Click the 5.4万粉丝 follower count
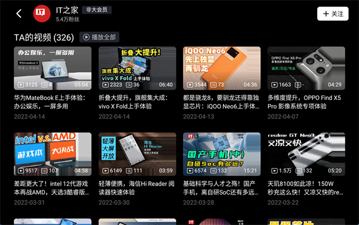The image size is (359, 225). (68, 20)
